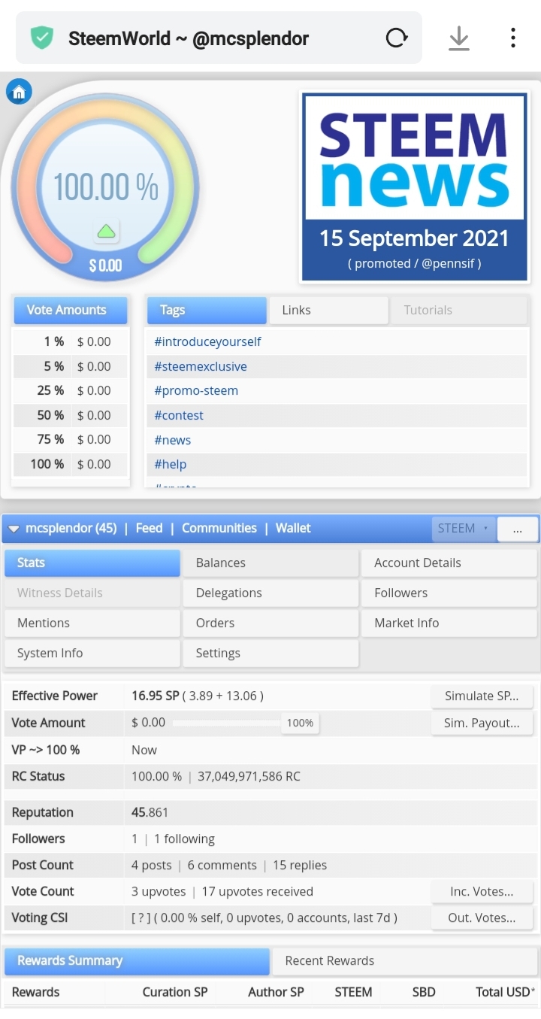The image size is (541, 1019).
Task: Tap the '17 upvotes received' text
Action: pyautogui.click(x=257, y=891)
